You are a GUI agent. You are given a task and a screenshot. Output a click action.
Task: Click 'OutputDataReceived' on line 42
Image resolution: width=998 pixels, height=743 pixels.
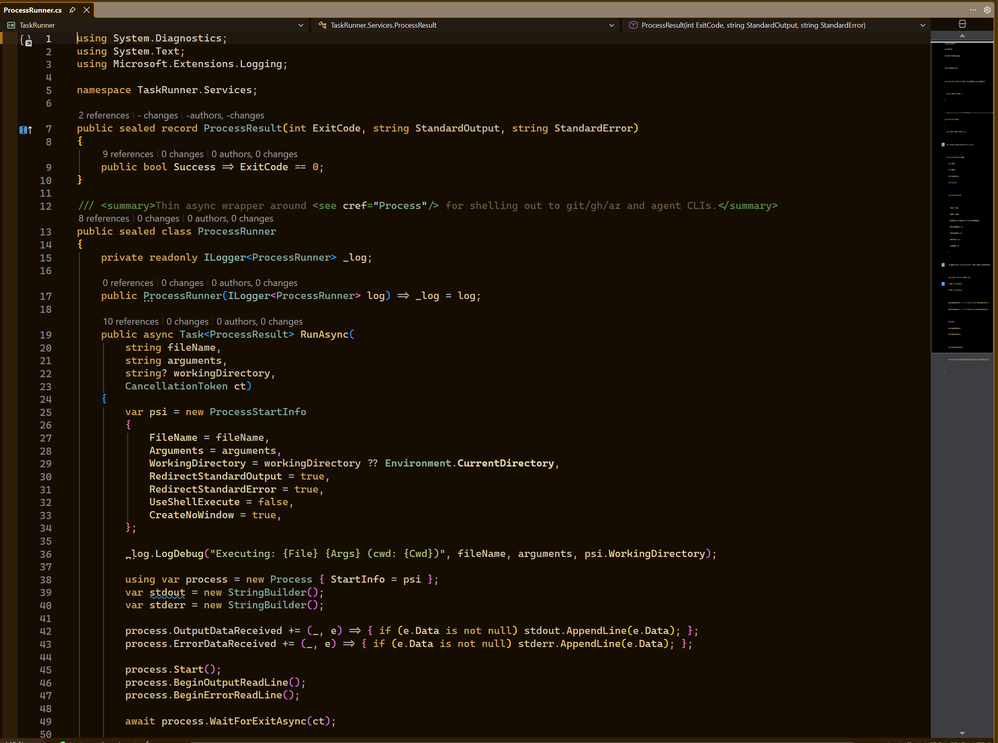point(228,631)
